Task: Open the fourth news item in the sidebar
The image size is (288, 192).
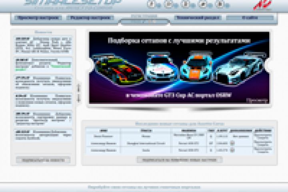Action: point(43,100)
